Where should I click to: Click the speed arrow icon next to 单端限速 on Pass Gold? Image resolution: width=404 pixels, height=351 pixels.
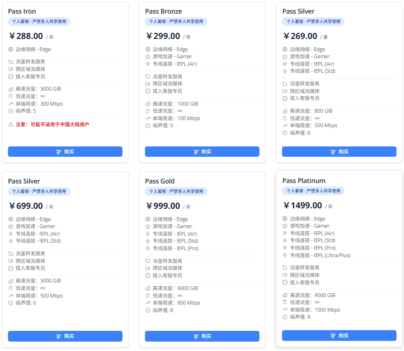148,303
